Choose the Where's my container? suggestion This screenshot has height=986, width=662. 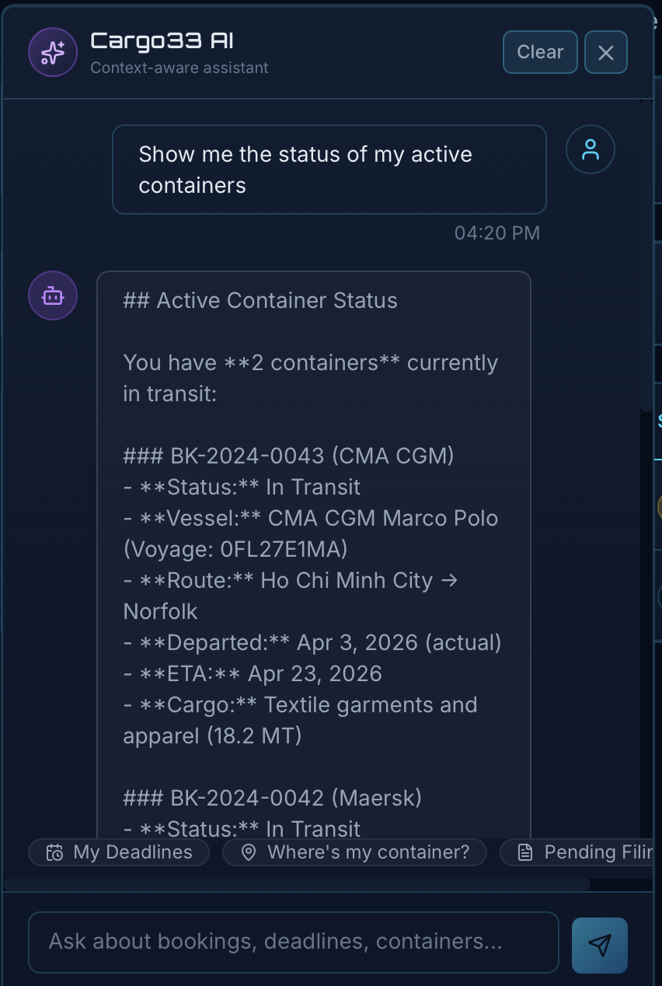tap(354, 852)
